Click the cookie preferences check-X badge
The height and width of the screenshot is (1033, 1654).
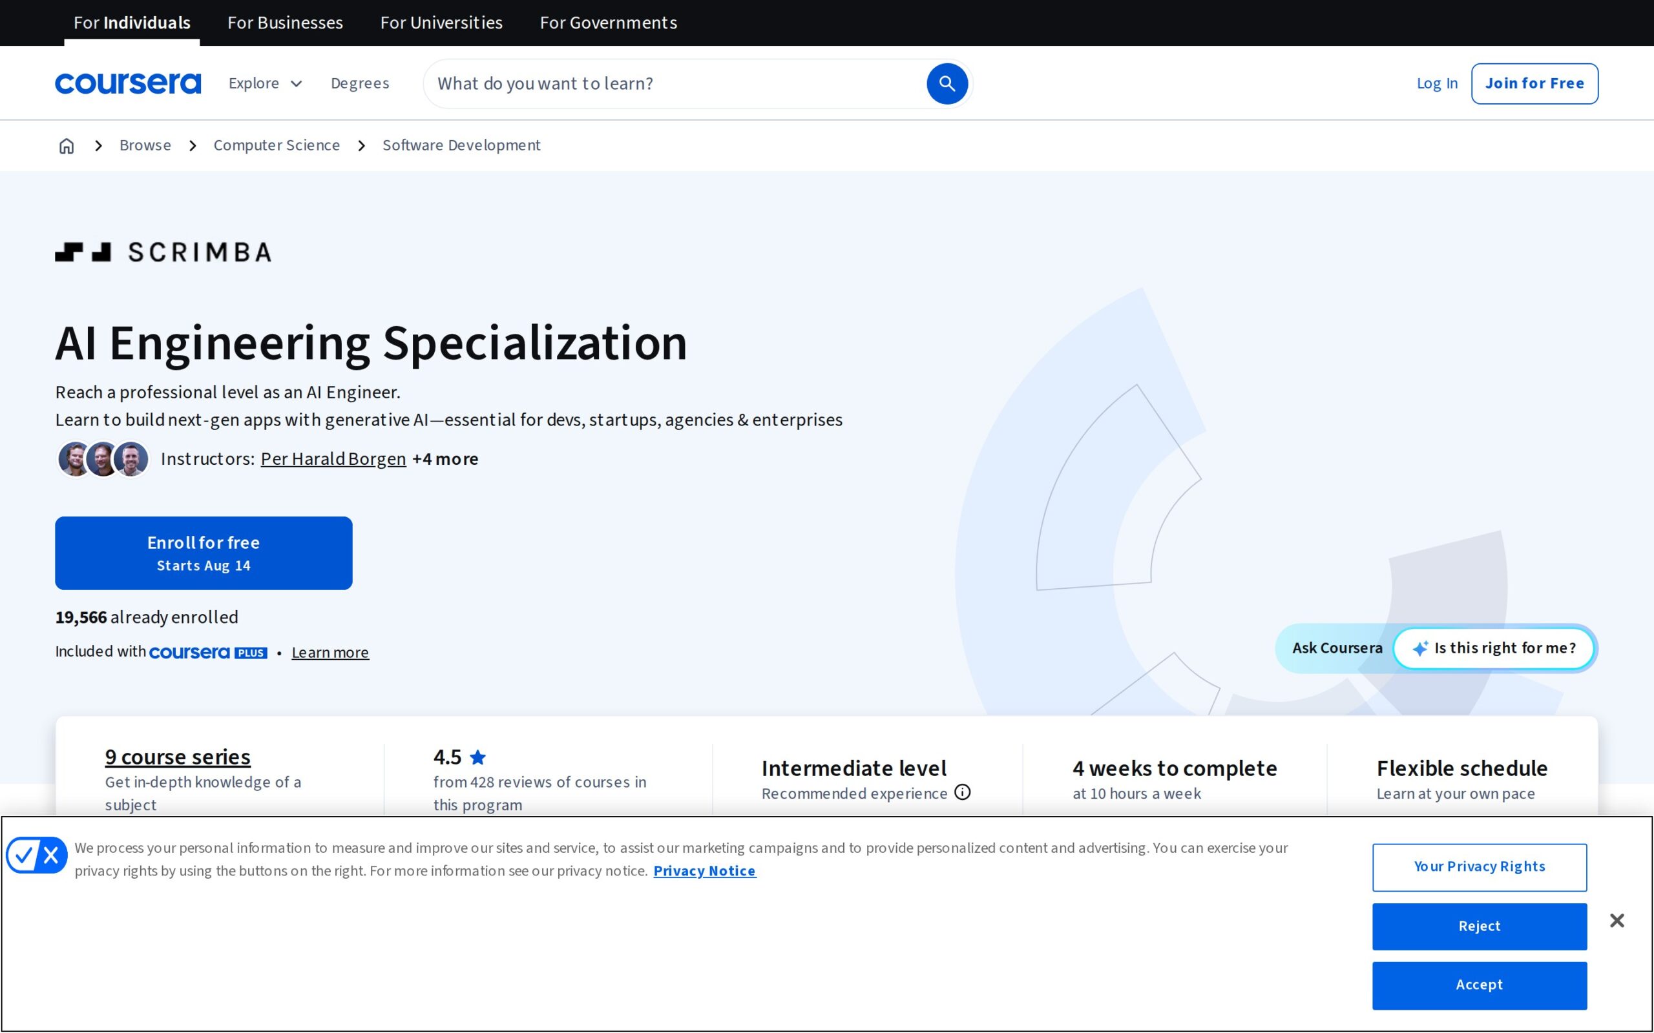(37, 855)
